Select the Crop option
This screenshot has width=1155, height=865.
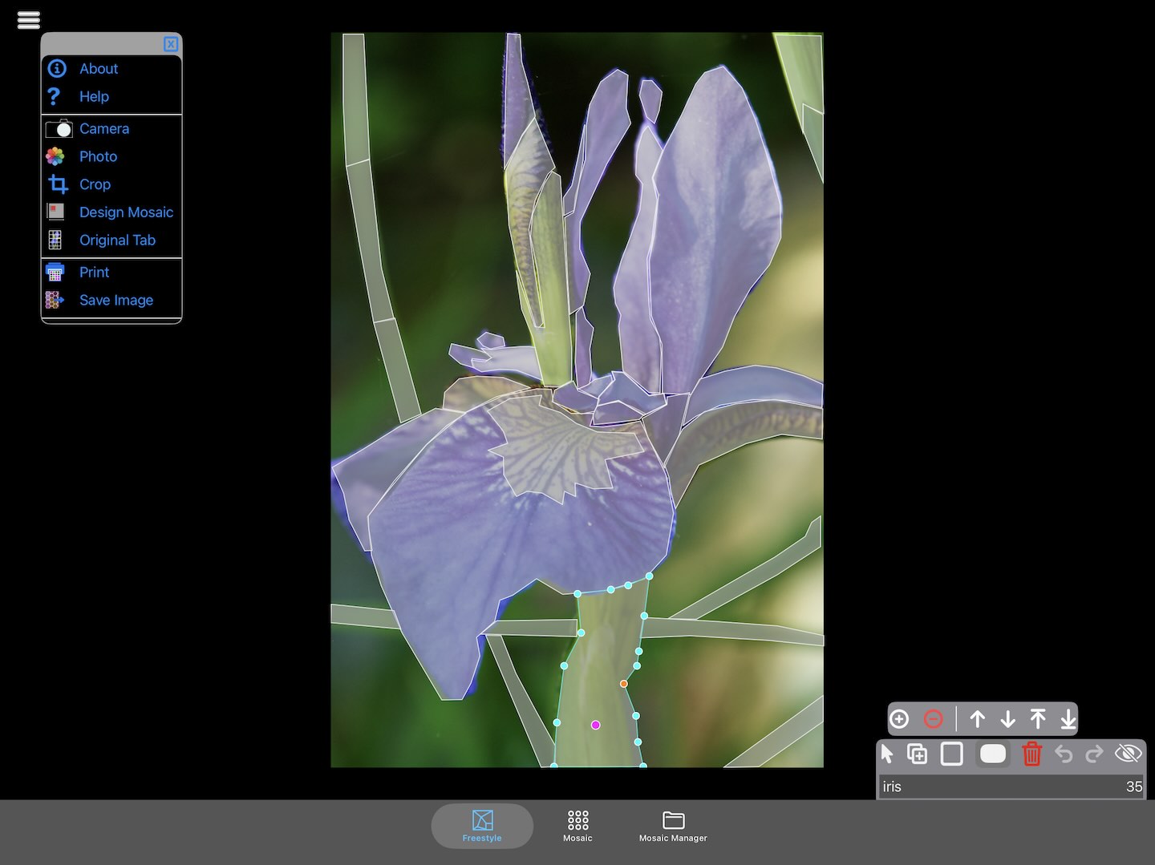[111, 184]
